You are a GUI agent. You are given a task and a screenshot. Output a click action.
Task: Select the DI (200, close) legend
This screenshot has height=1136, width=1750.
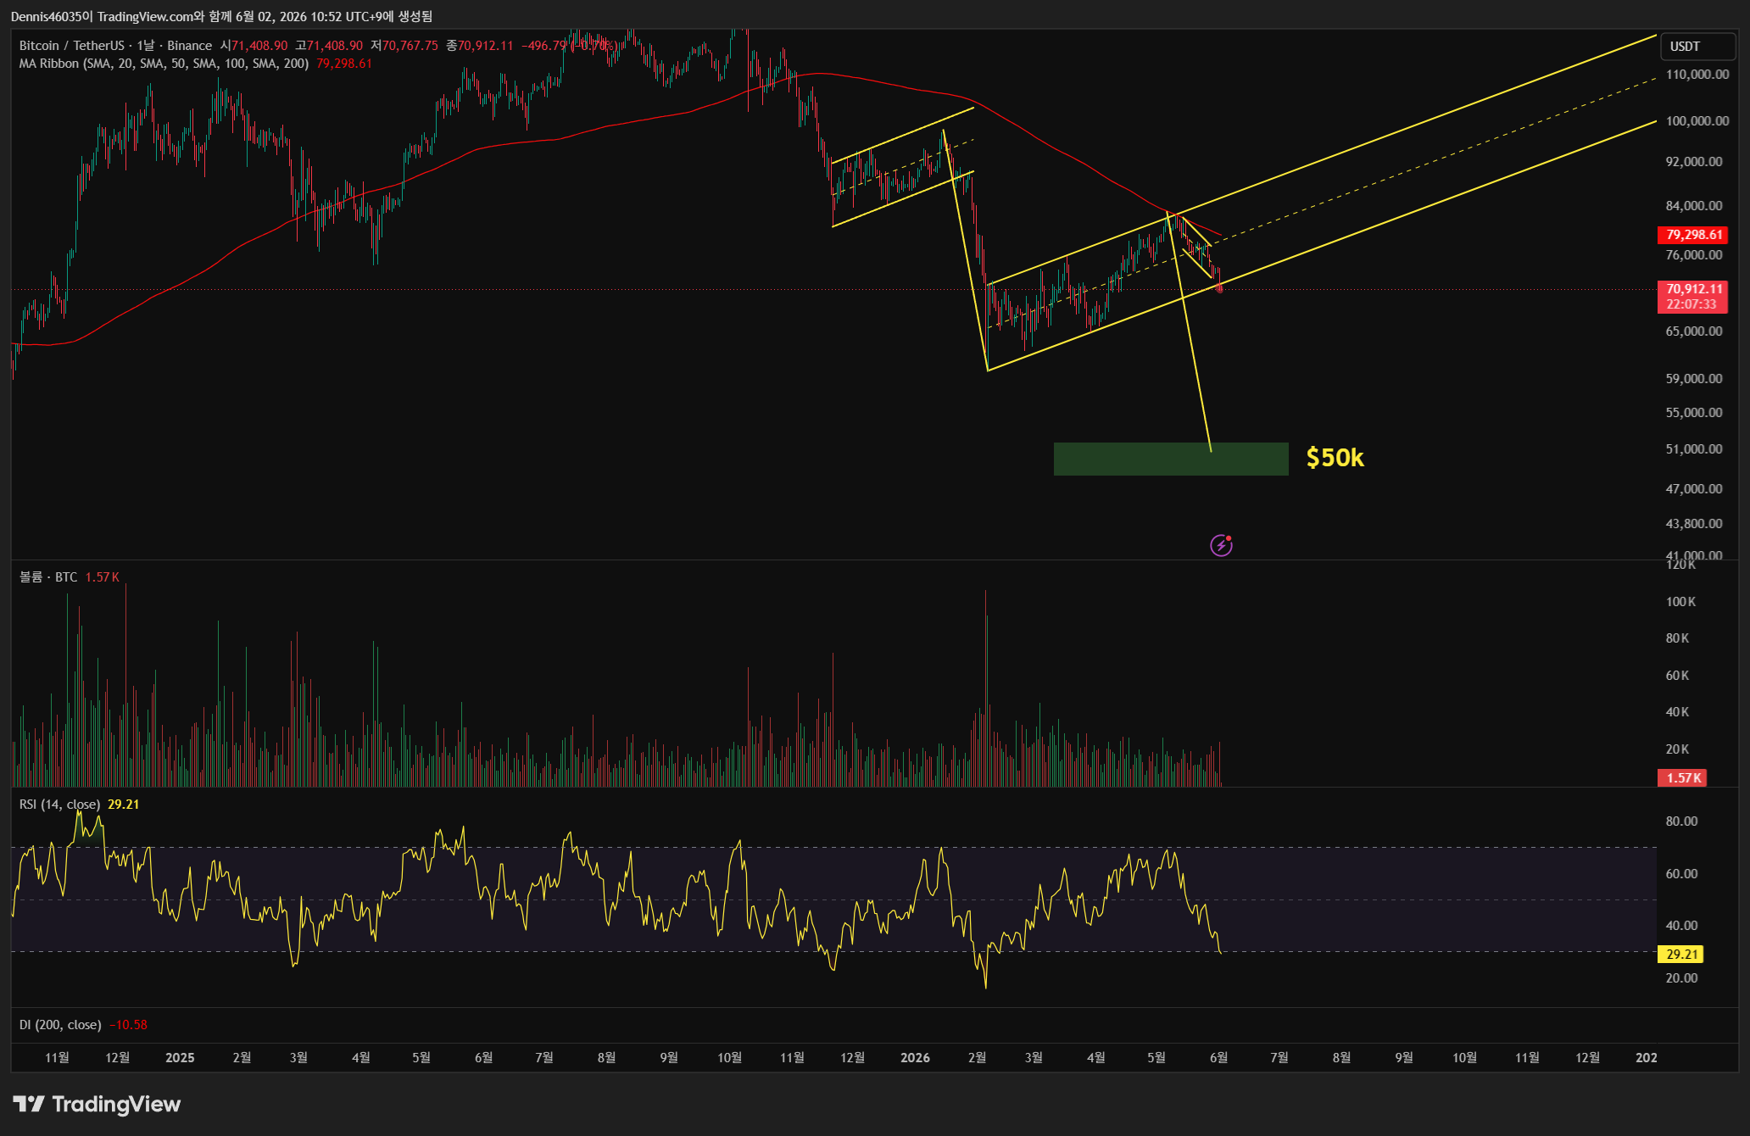tap(60, 1025)
